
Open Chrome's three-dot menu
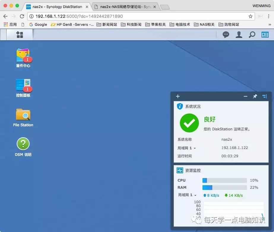point(268,16)
